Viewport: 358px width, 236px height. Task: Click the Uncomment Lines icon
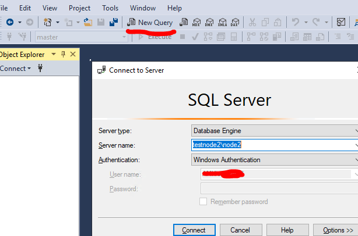[350, 37]
